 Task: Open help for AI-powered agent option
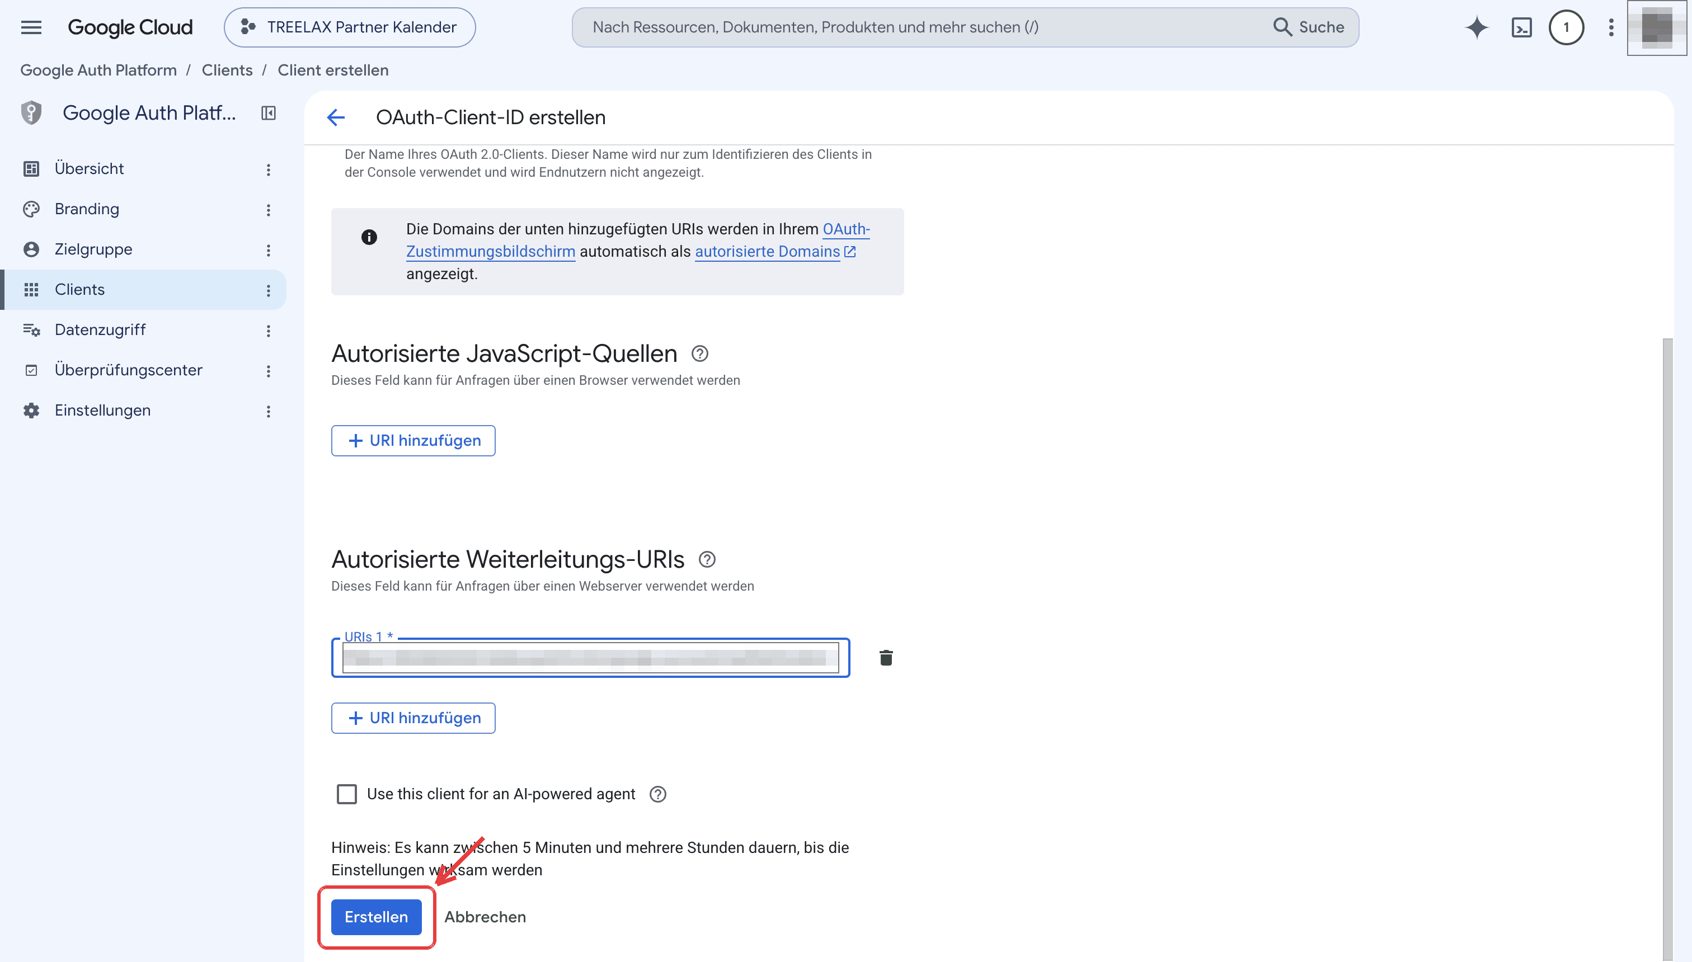[657, 794]
